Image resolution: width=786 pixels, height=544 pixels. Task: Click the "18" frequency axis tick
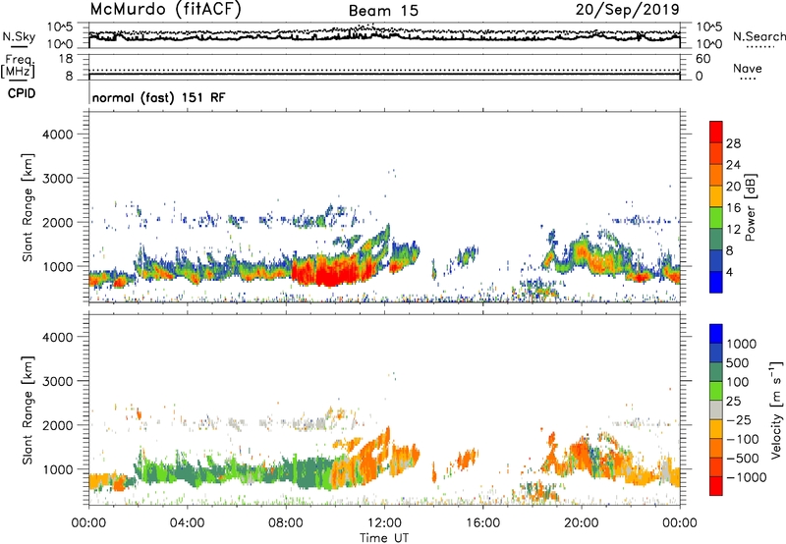[x=65, y=59]
